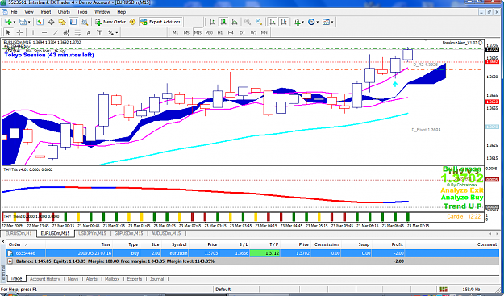Expand the Templates dropdown arrow

[332, 22]
